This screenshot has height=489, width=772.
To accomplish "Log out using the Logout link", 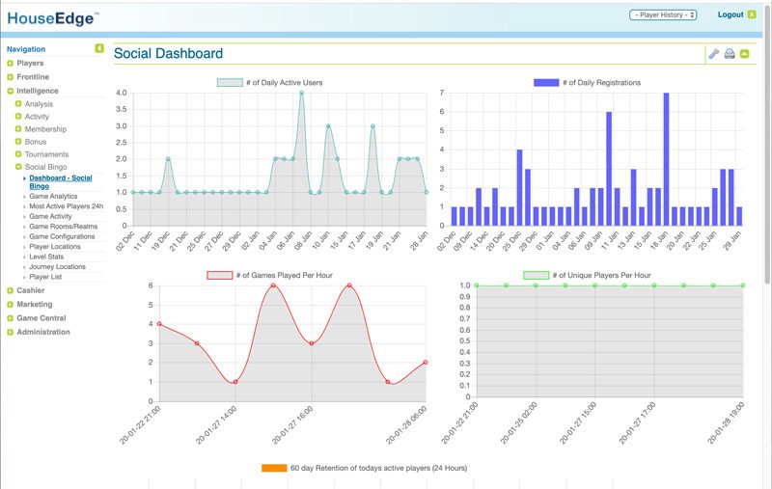I will pos(731,14).
